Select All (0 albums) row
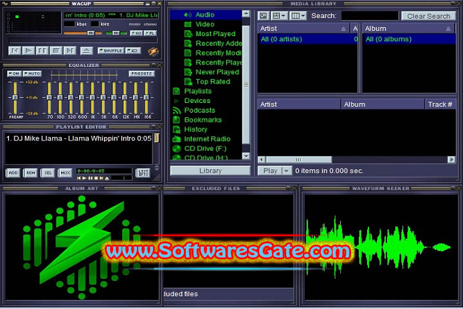The image size is (463, 309). coord(409,39)
